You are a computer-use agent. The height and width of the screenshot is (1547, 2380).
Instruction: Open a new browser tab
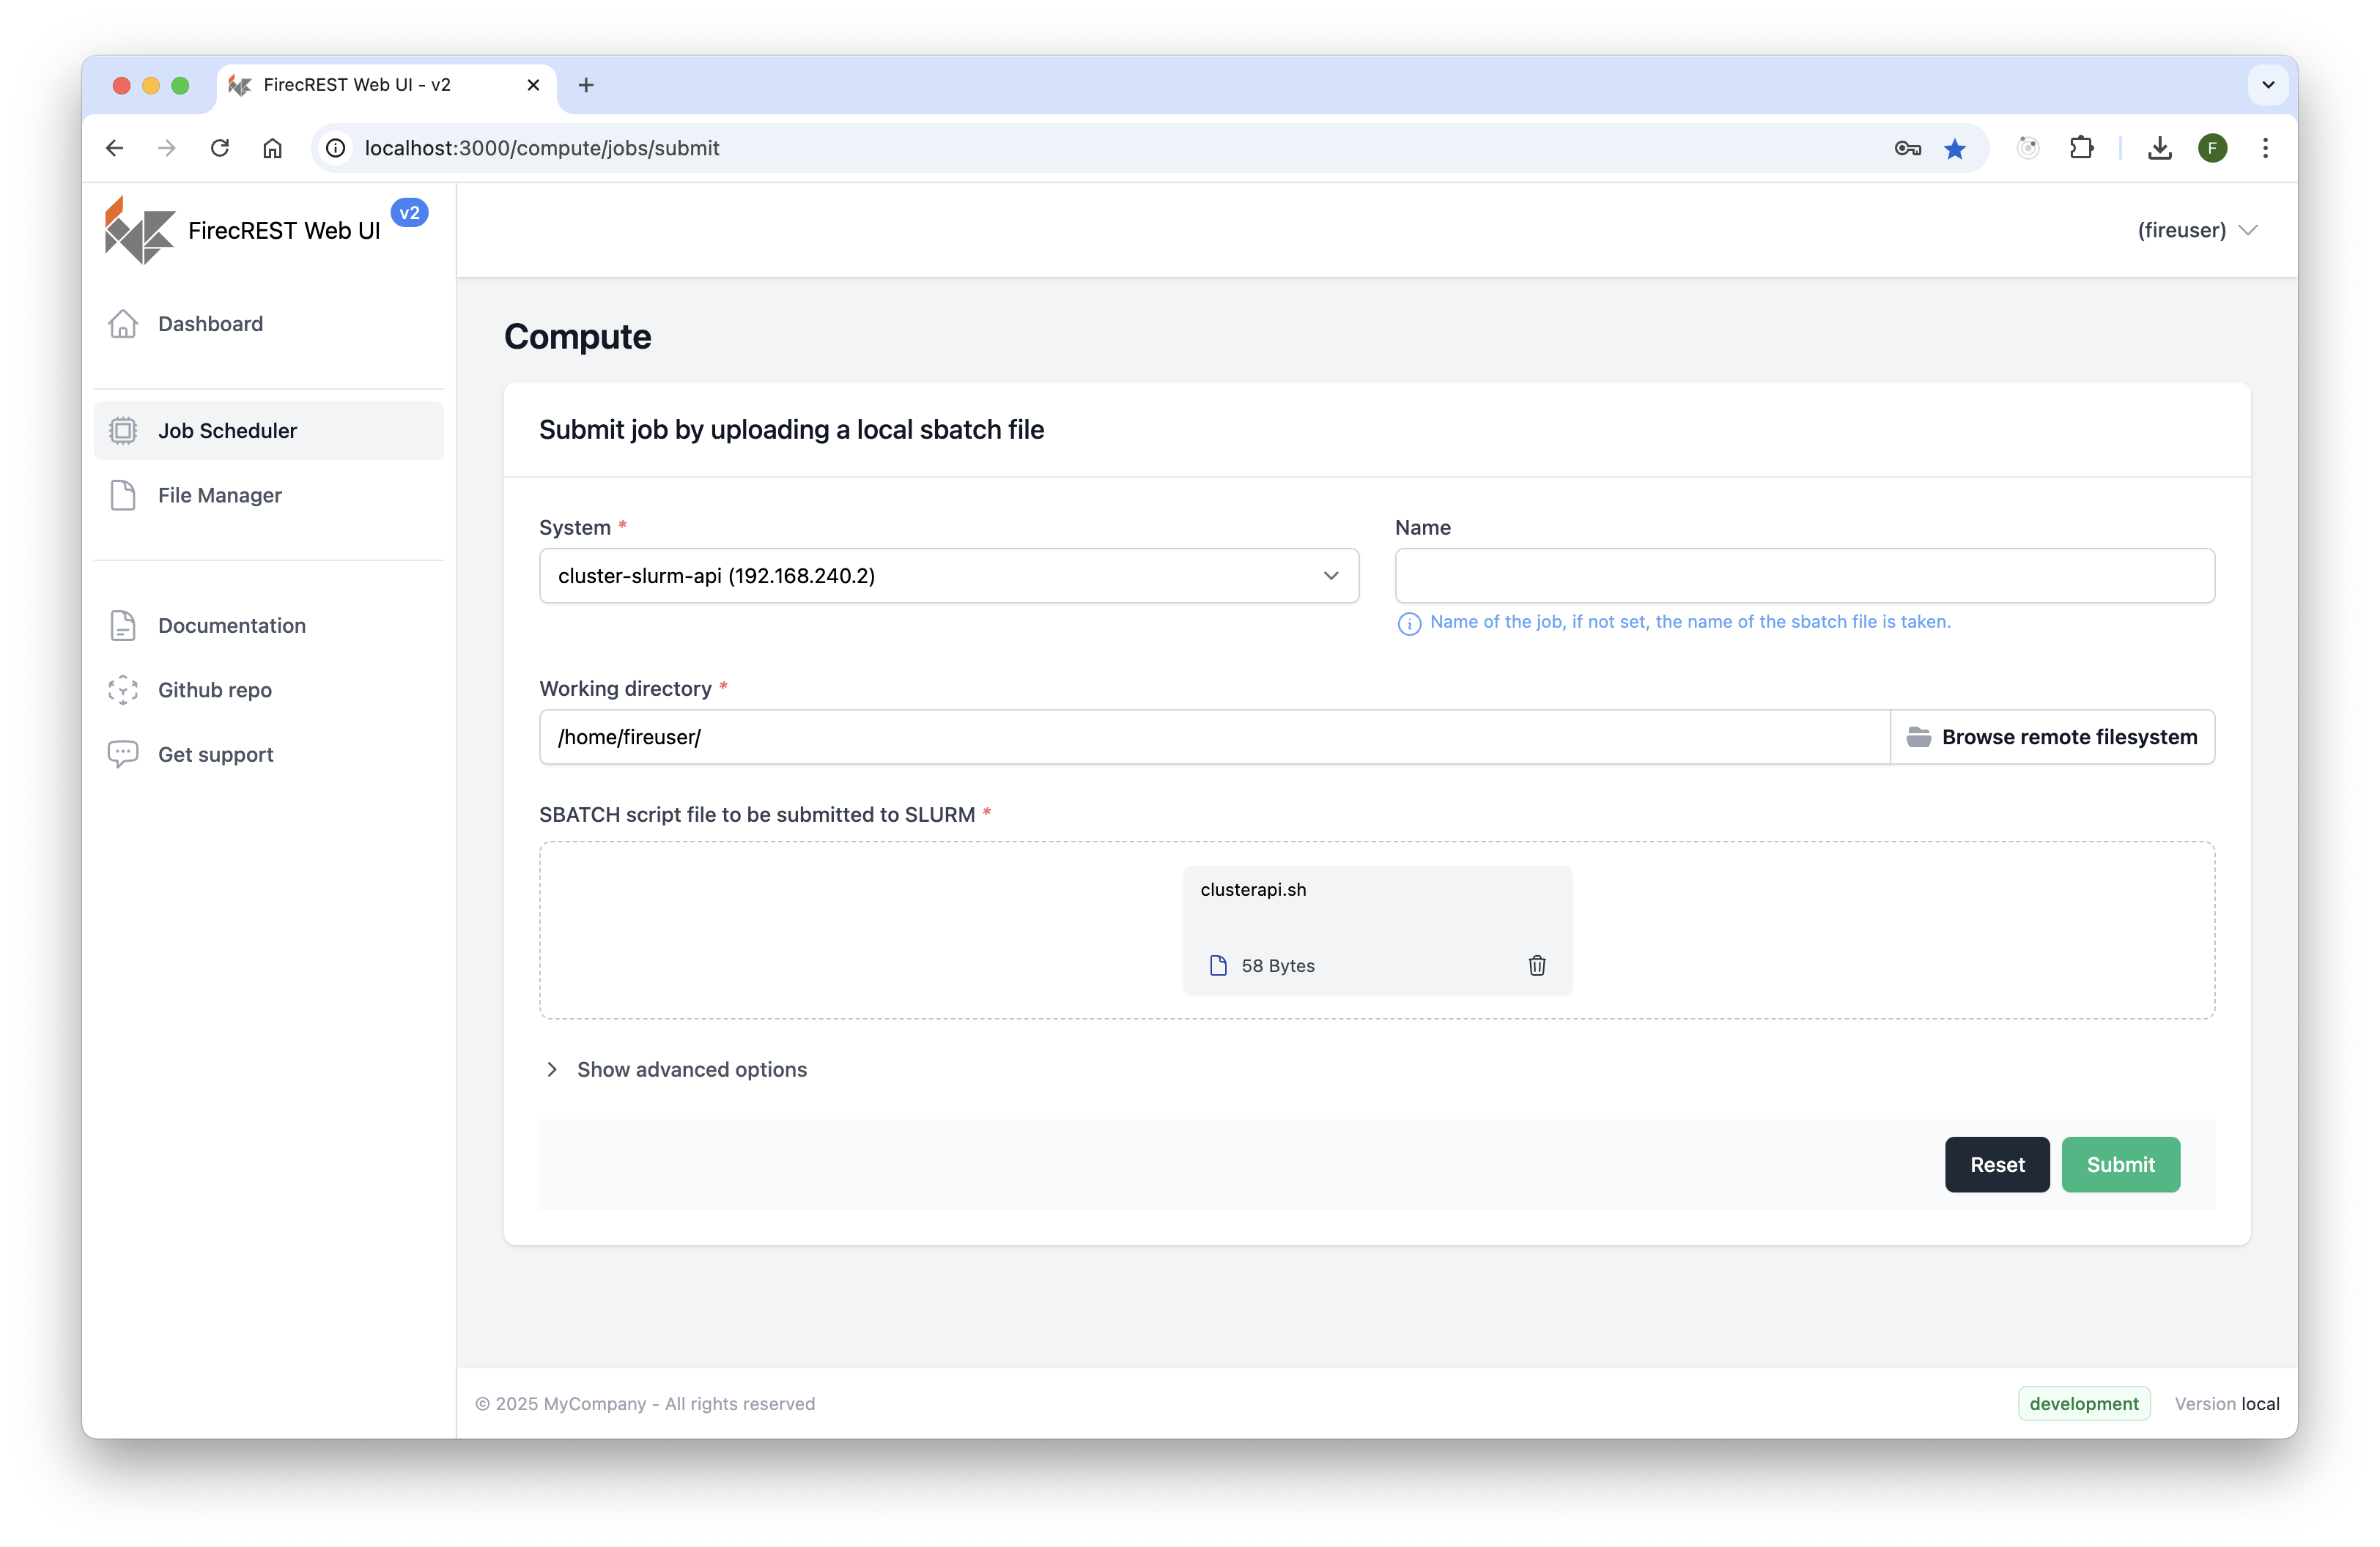[x=586, y=85]
